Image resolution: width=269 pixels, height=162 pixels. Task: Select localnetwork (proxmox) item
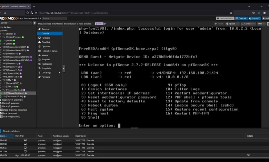coord(12,100)
